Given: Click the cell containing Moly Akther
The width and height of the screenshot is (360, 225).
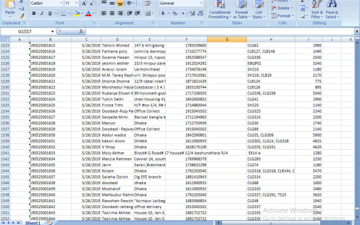Looking at the screenshot, I should [117, 153].
